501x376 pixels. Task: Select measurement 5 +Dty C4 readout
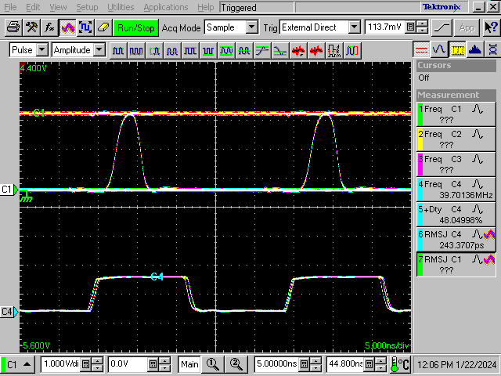[456, 214]
